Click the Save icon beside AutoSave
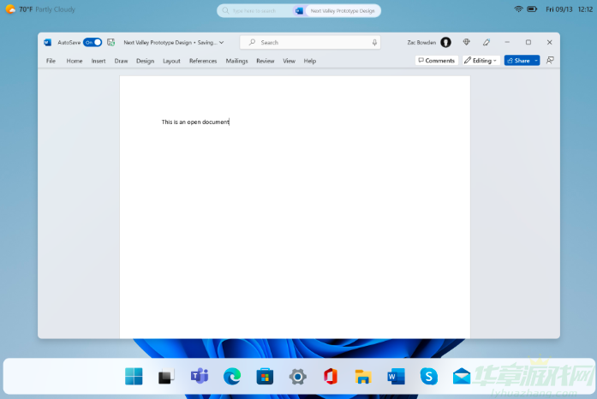The image size is (597, 399). [x=110, y=42]
